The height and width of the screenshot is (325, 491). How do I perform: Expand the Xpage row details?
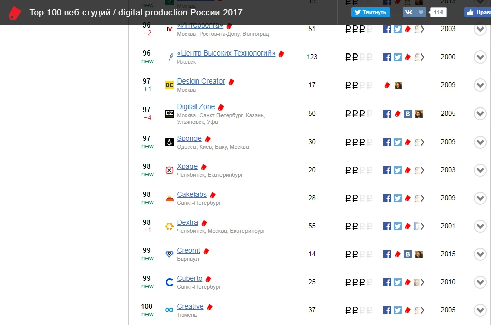(480, 170)
